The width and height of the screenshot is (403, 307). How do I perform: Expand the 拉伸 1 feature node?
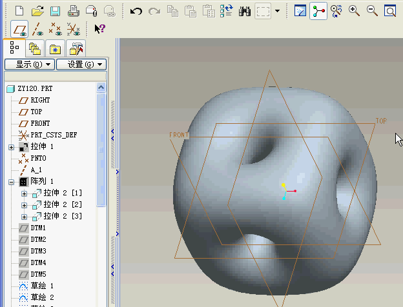tap(12, 147)
